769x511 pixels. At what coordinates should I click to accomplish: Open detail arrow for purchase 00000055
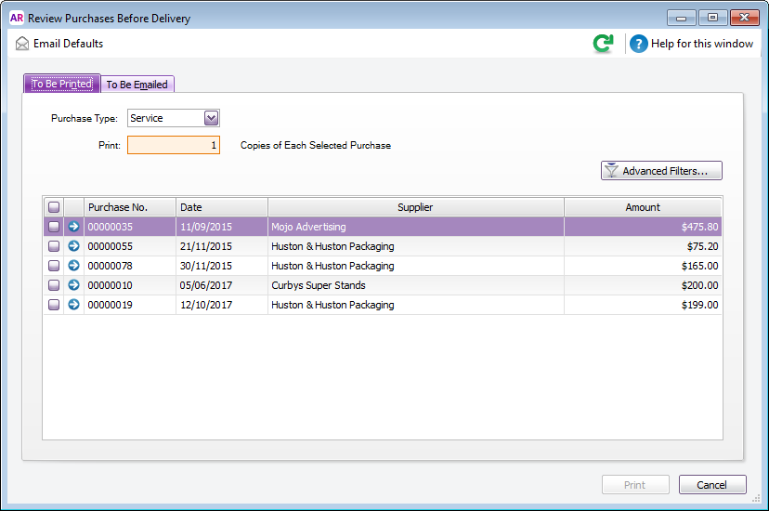click(x=73, y=246)
